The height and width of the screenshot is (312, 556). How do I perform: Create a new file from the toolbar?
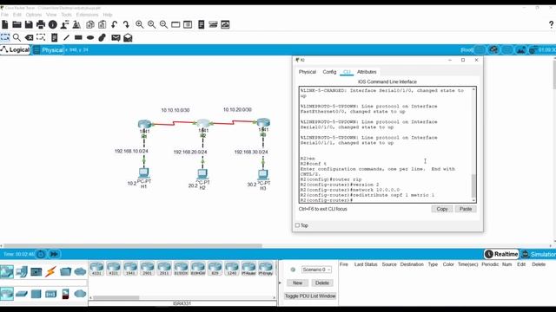point(5,24)
